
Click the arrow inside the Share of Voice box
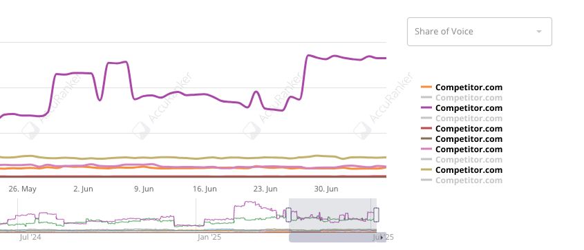tap(539, 32)
